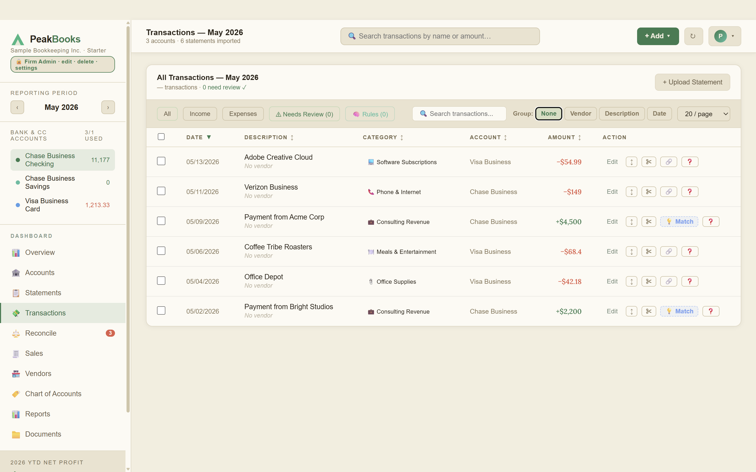Sort by Category column header
Viewport: 756px width, 472px height.
tap(383, 137)
